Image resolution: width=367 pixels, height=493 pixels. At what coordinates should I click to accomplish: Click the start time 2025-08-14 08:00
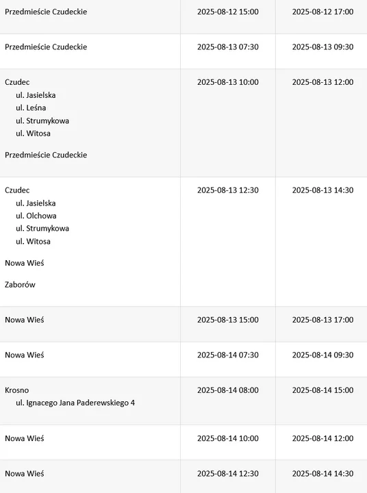tap(228, 390)
